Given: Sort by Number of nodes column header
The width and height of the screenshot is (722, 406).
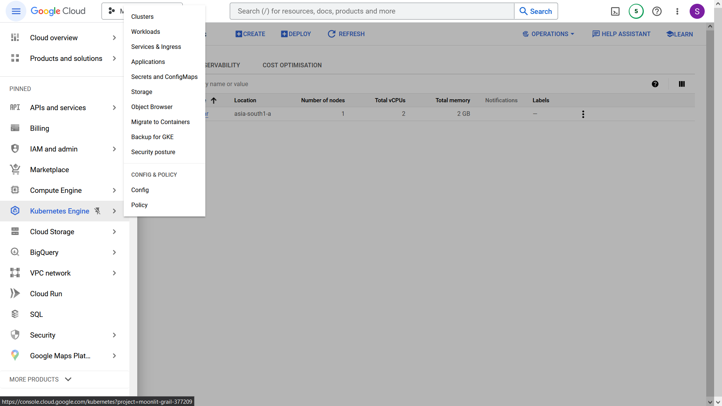Looking at the screenshot, I should coord(323,100).
